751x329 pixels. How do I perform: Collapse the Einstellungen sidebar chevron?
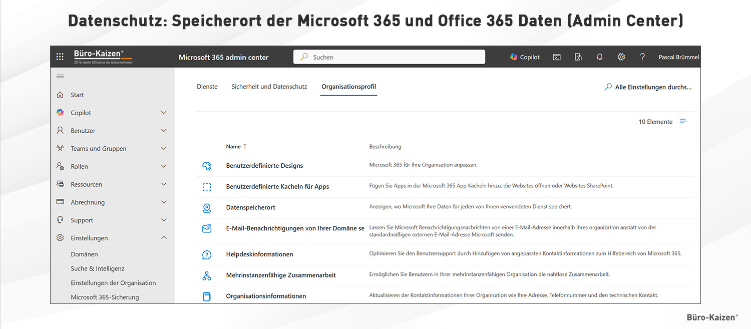(164, 238)
